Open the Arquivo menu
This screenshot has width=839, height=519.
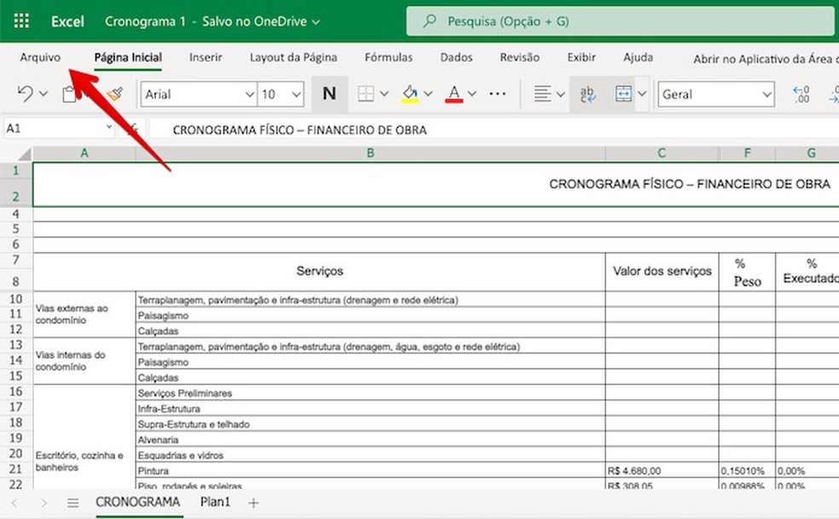[x=40, y=57]
